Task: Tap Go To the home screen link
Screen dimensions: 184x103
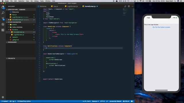Action: pyautogui.click(x=161, y=27)
